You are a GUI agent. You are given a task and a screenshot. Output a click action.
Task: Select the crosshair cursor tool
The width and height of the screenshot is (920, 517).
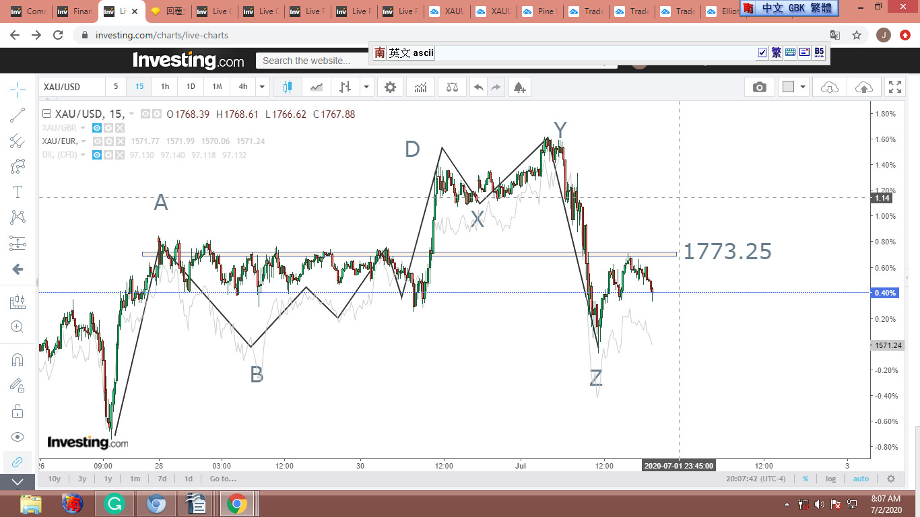[x=18, y=89]
